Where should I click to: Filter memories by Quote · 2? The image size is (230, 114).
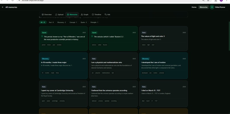click(84, 22)
